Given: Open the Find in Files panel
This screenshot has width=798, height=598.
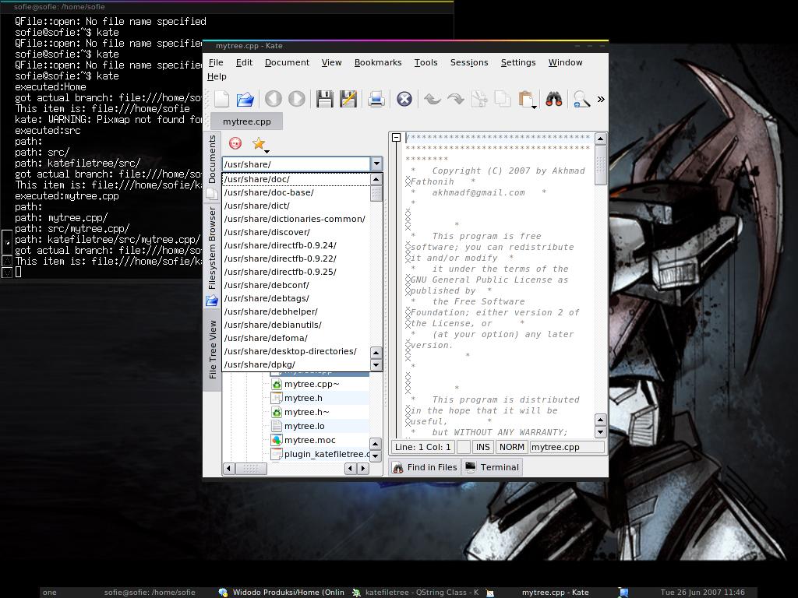Looking at the screenshot, I should click(x=425, y=467).
